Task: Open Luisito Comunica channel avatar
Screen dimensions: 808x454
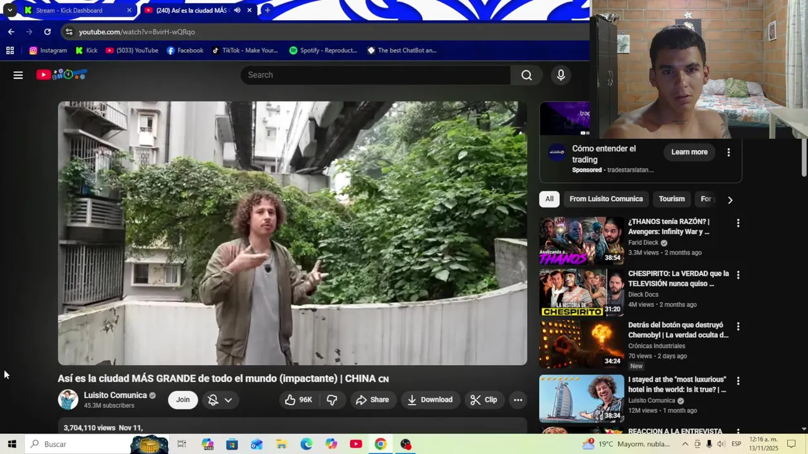Action: [x=68, y=400]
